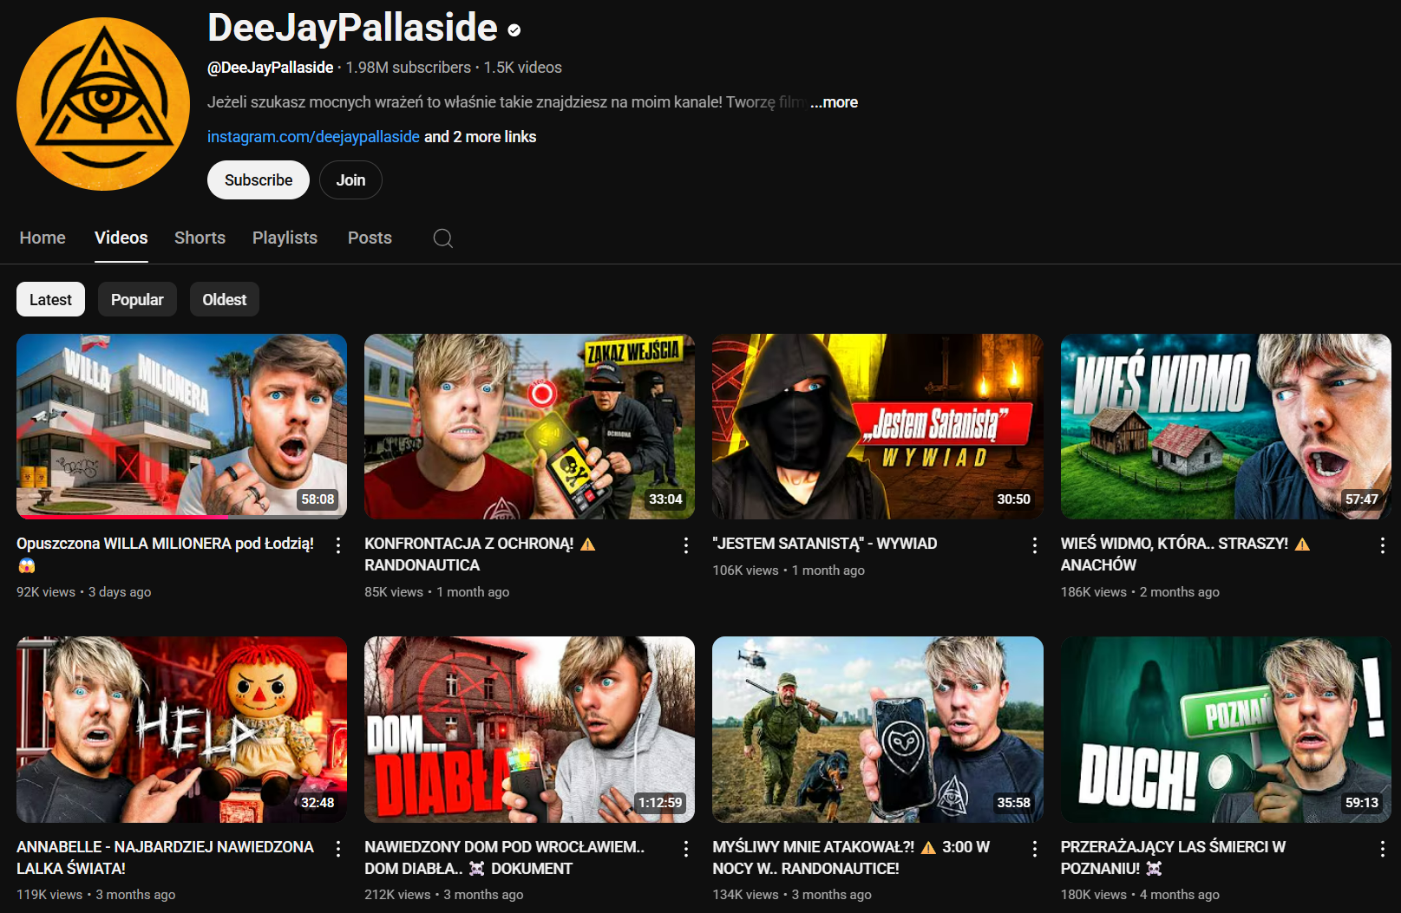Open action menu for ANNABELLE video
Viewport: 1401px width, 913px height.
pos(338,849)
